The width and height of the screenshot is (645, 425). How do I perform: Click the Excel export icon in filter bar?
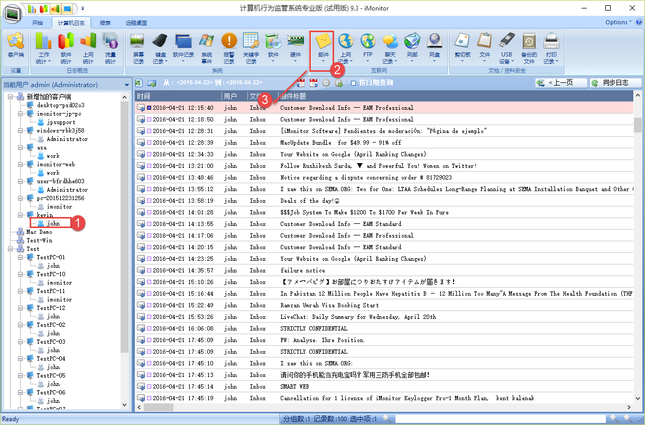139,83
